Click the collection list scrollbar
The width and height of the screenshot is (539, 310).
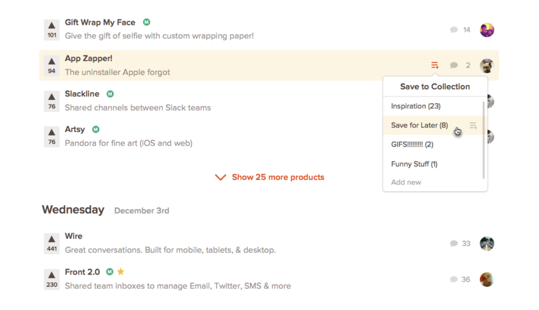[x=483, y=140]
